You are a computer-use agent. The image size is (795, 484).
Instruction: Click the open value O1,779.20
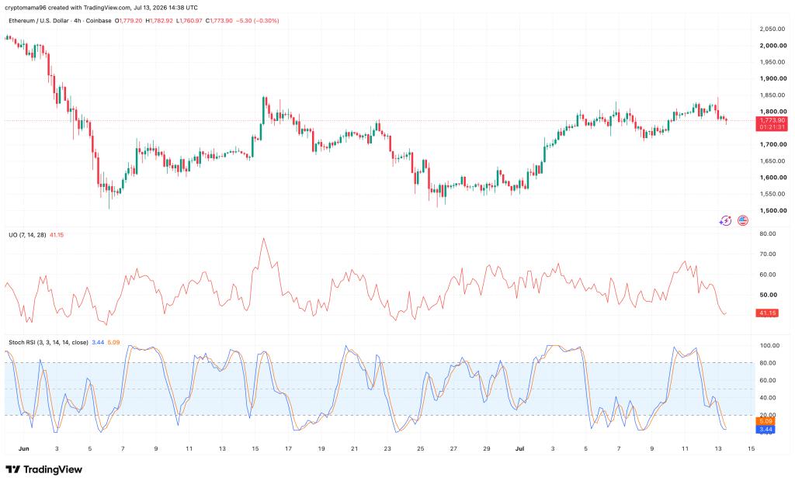(x=129, y=21)
